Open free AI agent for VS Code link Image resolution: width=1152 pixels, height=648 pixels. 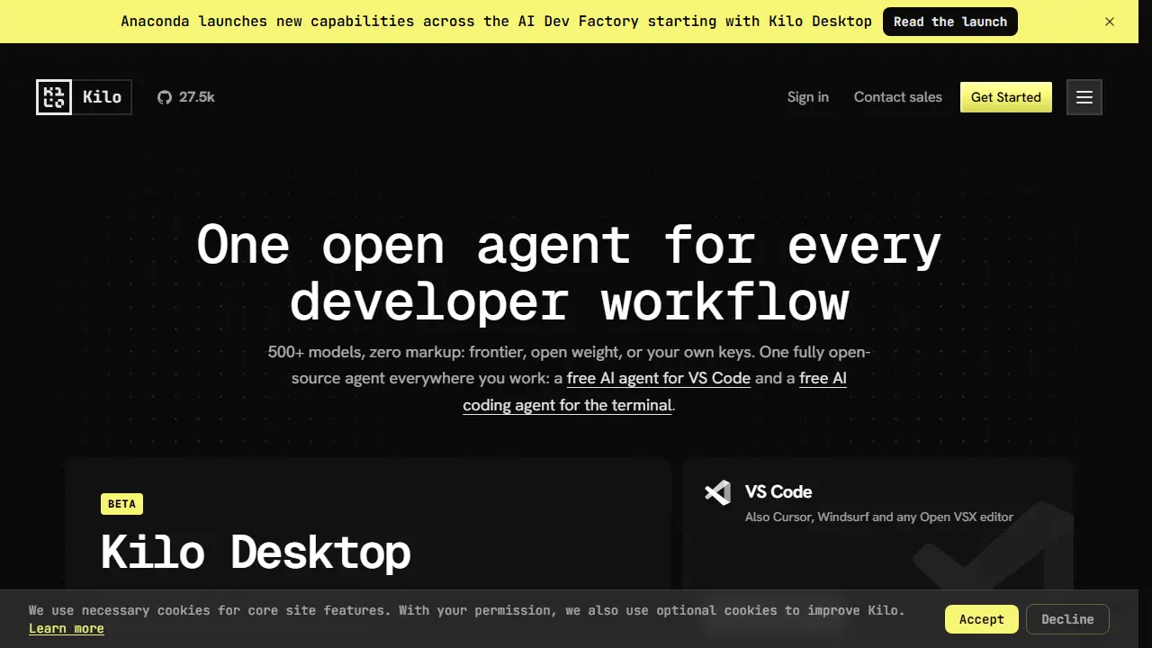[659, 378]
